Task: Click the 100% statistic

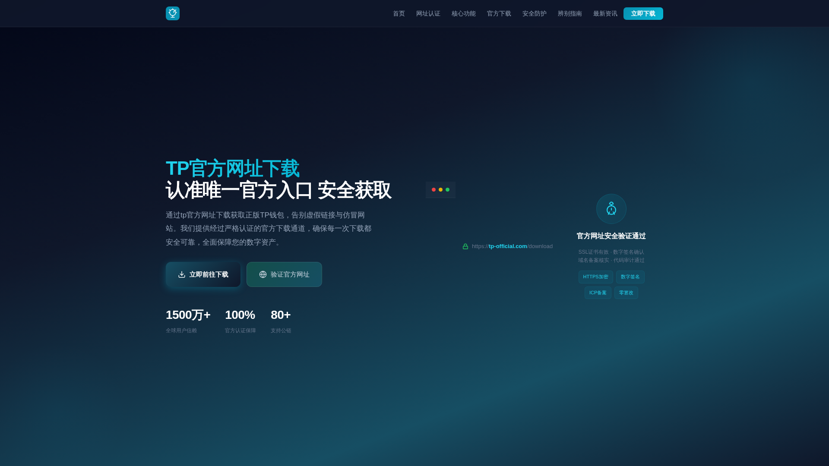Action: (240, 315)
